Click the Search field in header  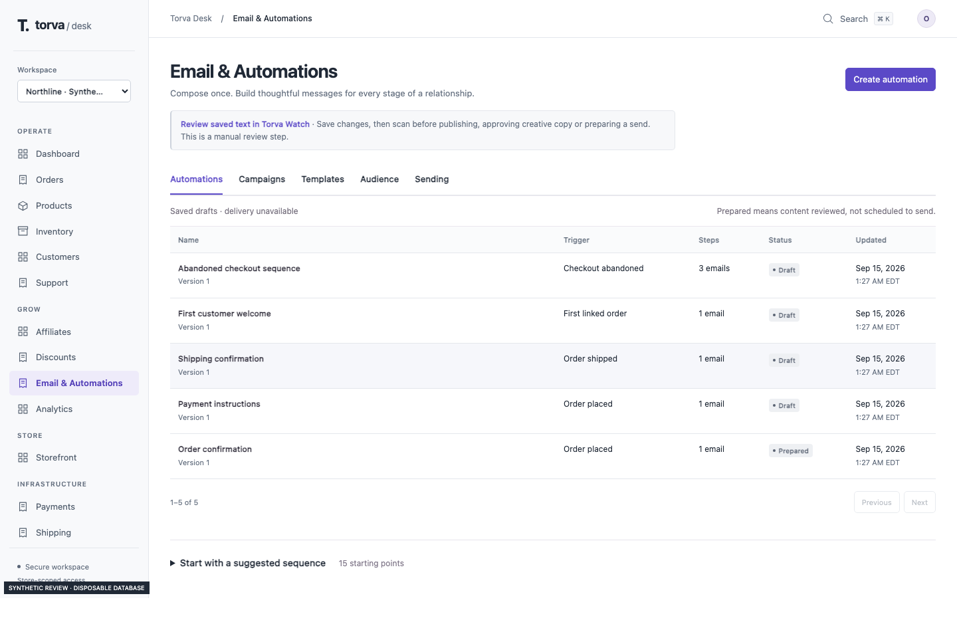point(858,19)
